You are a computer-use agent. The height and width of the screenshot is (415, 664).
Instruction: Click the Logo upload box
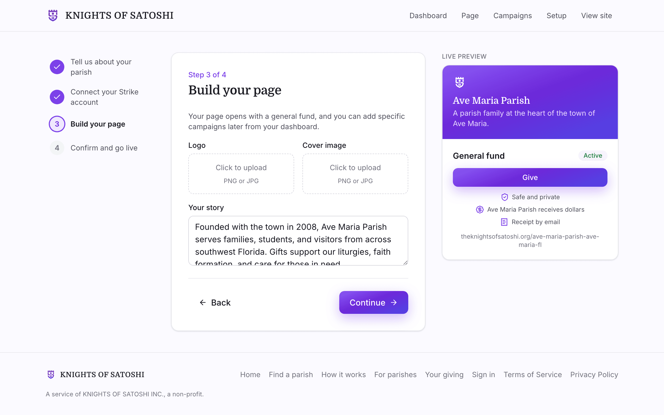[241, 174]
